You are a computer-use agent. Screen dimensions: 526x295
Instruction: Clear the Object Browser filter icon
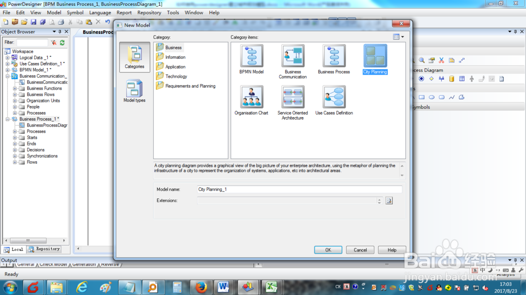[54, 43]
